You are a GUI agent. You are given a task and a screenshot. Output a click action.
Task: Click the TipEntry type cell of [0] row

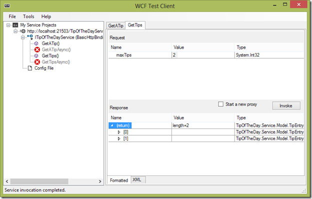269,132
